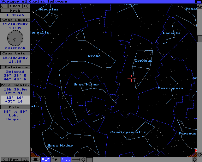The width and height of the screenshot is (202, 162).
Task: Open the Położenie location panel
Action: pos(15,67)
